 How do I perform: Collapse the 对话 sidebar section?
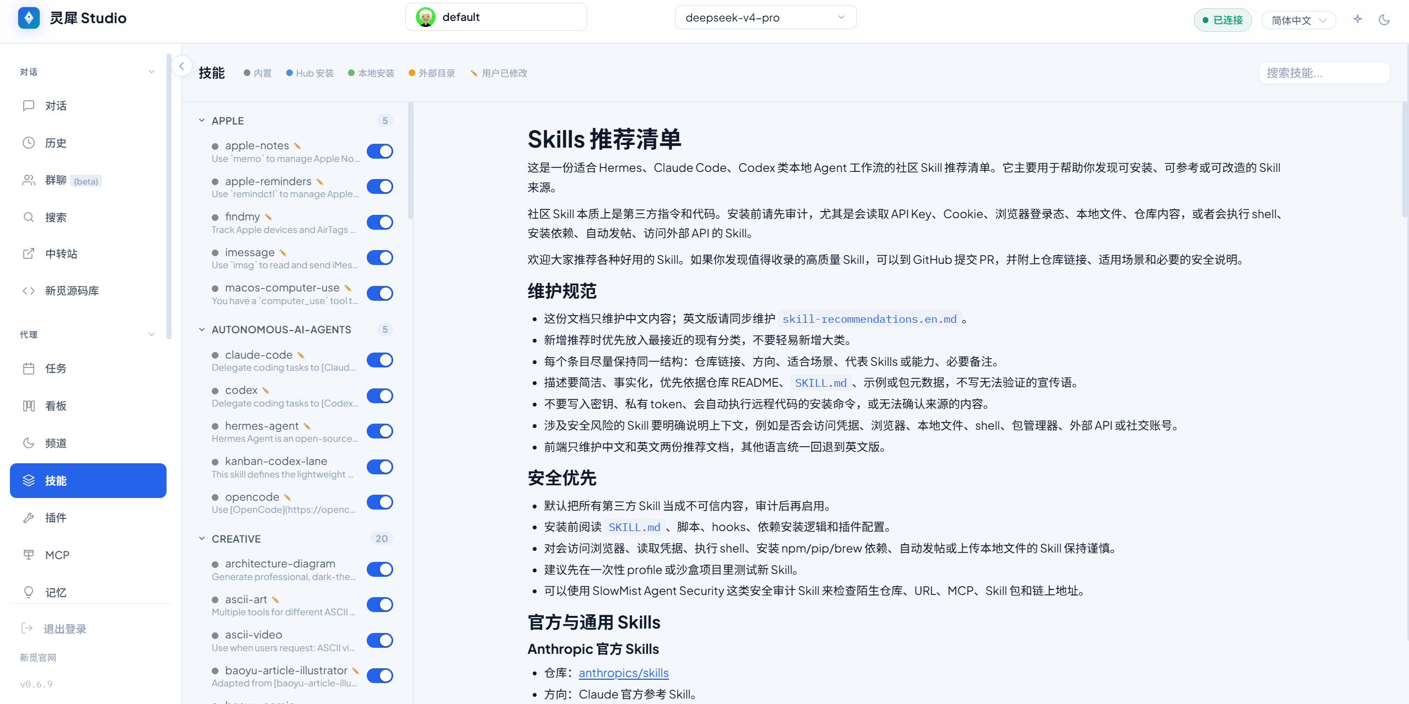point(152,72)
